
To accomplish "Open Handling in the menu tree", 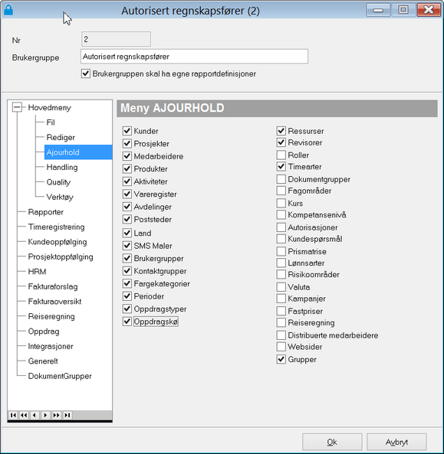I will 62,167.
